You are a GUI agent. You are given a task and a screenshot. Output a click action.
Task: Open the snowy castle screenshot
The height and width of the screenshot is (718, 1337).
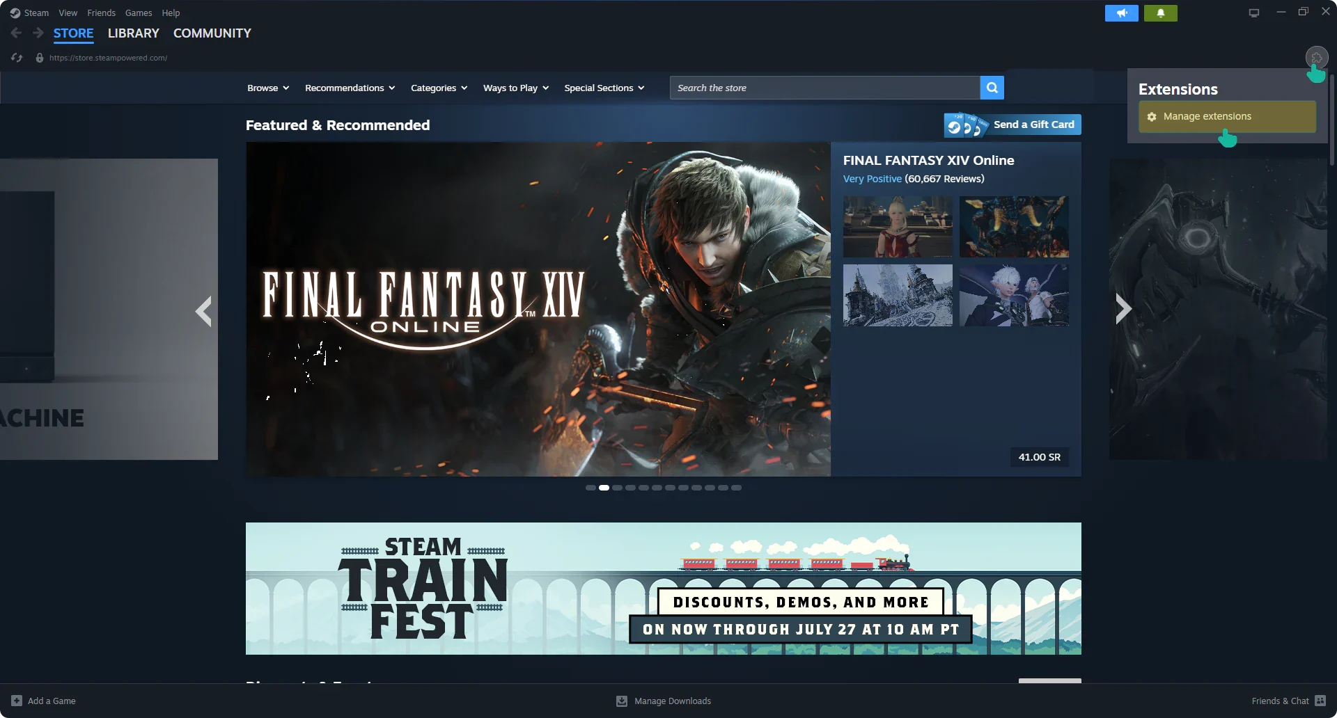tap(898, 295)
